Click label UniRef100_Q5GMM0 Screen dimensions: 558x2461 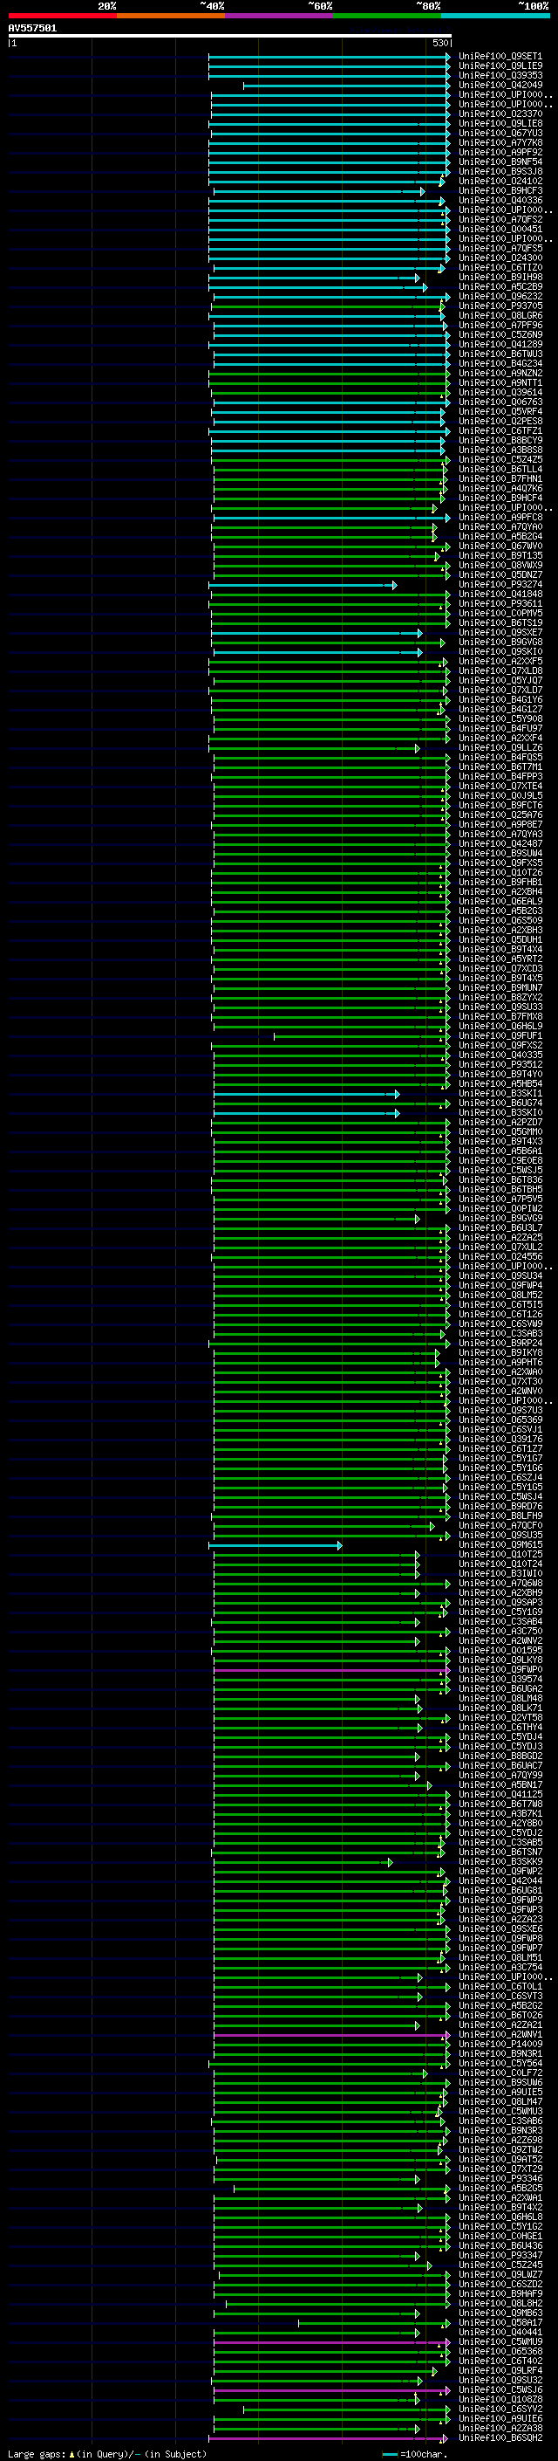click(x=500, y=1132)
